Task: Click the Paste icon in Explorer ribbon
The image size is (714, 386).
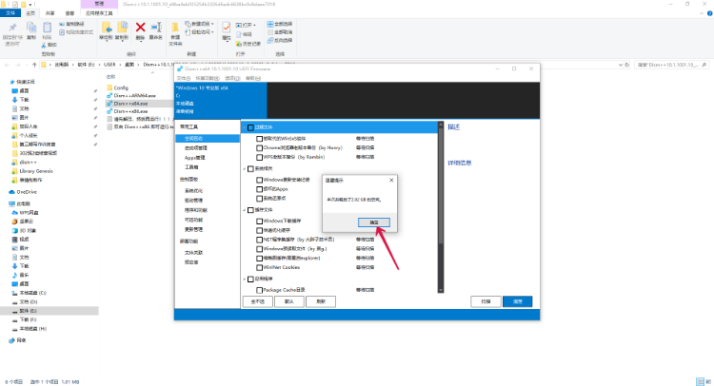Action: point(47,29)
